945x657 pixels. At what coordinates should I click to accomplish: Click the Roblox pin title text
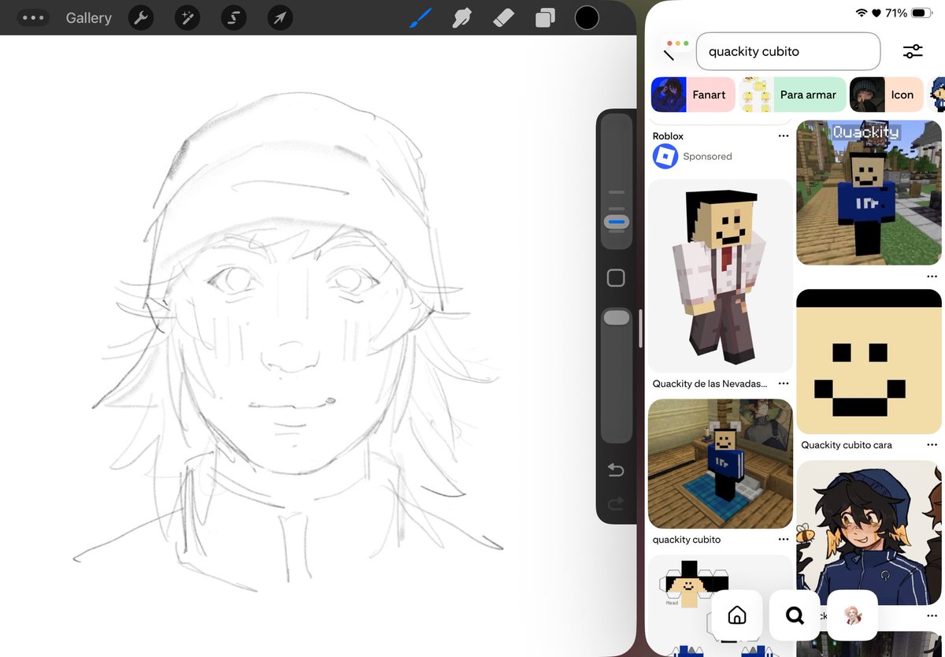668,136
